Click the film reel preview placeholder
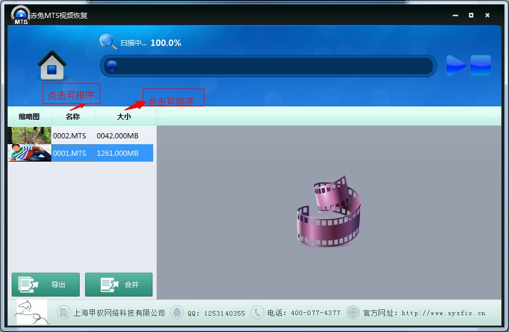This screenshot has width=509, height=332. (328, 212)
